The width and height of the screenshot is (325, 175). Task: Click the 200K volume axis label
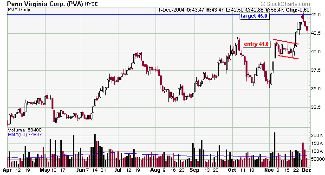317,136
